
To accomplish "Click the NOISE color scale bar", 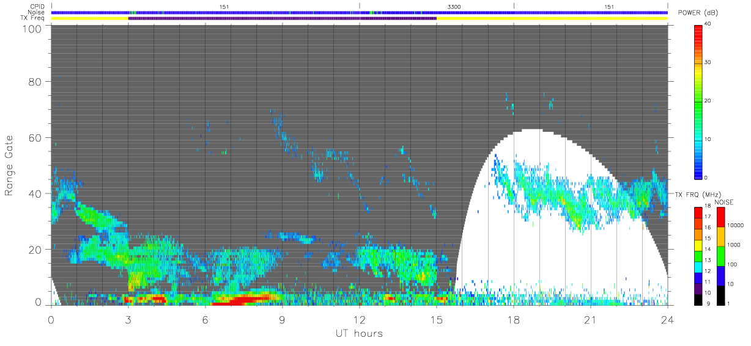I will pyautogui.click(x=720, y=255).
